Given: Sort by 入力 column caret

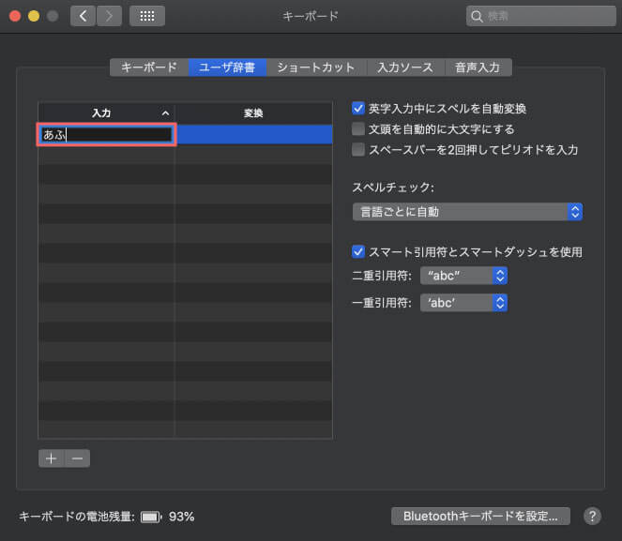Looking at the screenshot, I should tap(165, 113).
